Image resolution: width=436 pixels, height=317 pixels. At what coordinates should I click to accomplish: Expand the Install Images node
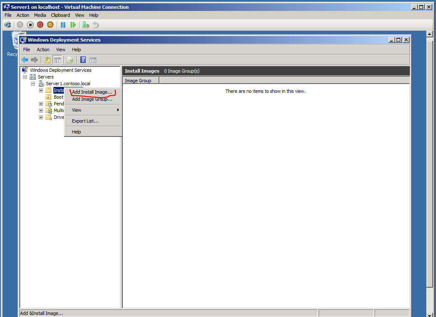pos(41,91)
